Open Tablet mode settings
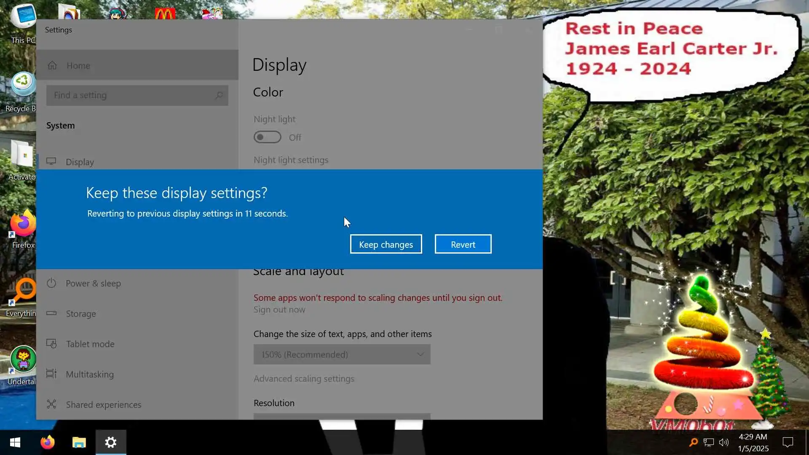Image resolution: width=809 pixels, height=455 pixels. (90, 344)
